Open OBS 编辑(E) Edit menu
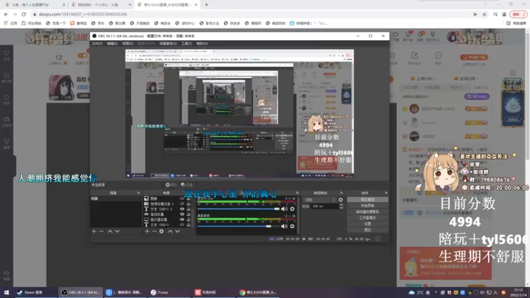Image resolution: width=530 pixels, height=298 pixels. [112, 44]
